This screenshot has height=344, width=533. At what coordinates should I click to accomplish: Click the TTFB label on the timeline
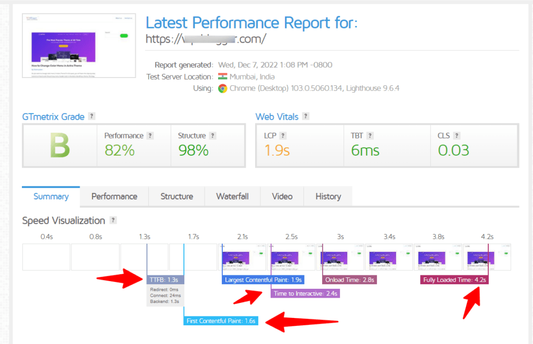[x=164, y=279]
